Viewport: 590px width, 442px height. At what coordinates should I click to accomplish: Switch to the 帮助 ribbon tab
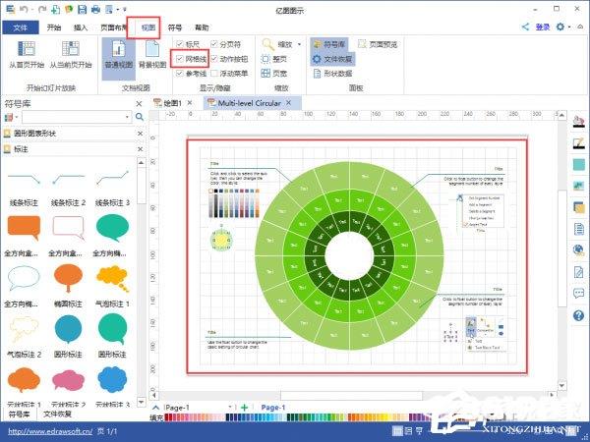[x=202, y=28]
